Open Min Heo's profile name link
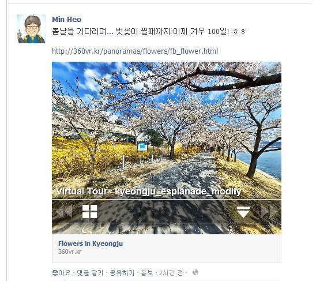Viewport: 316px width, 281px height. (x=67, y=20)
